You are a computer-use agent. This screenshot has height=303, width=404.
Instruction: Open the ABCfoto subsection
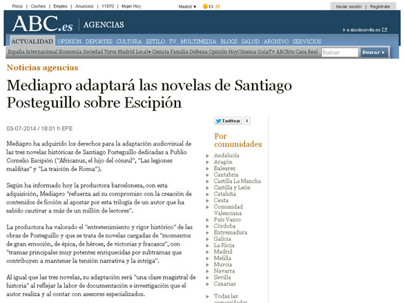(x=285, y=52)
